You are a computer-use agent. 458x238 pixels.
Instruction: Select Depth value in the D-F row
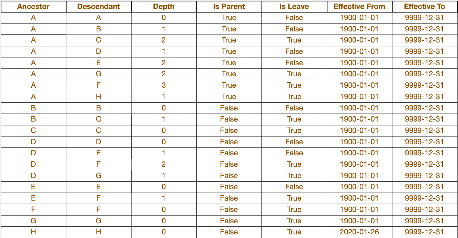[x=164, y=164]
